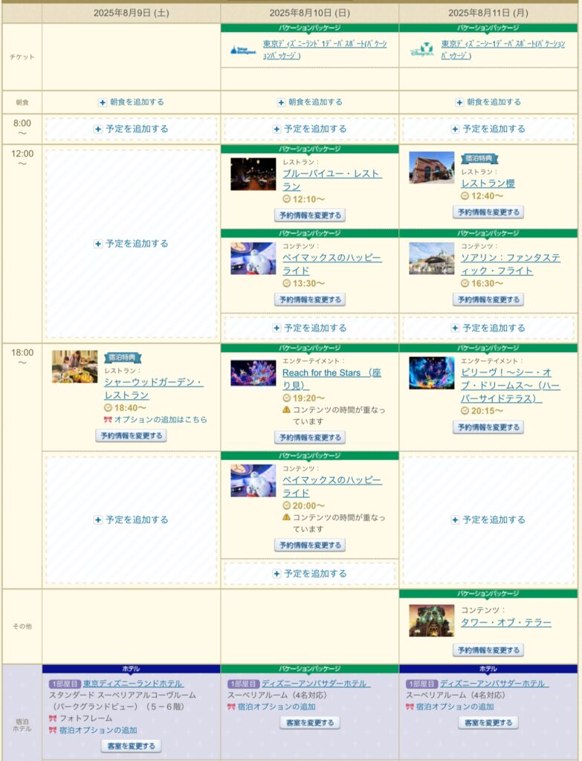Image resolution: width=582 pixels, height=761 pixels.
Task: Add lodging option for August 10 Ambassador Hotel
Action: click(277, 707)
